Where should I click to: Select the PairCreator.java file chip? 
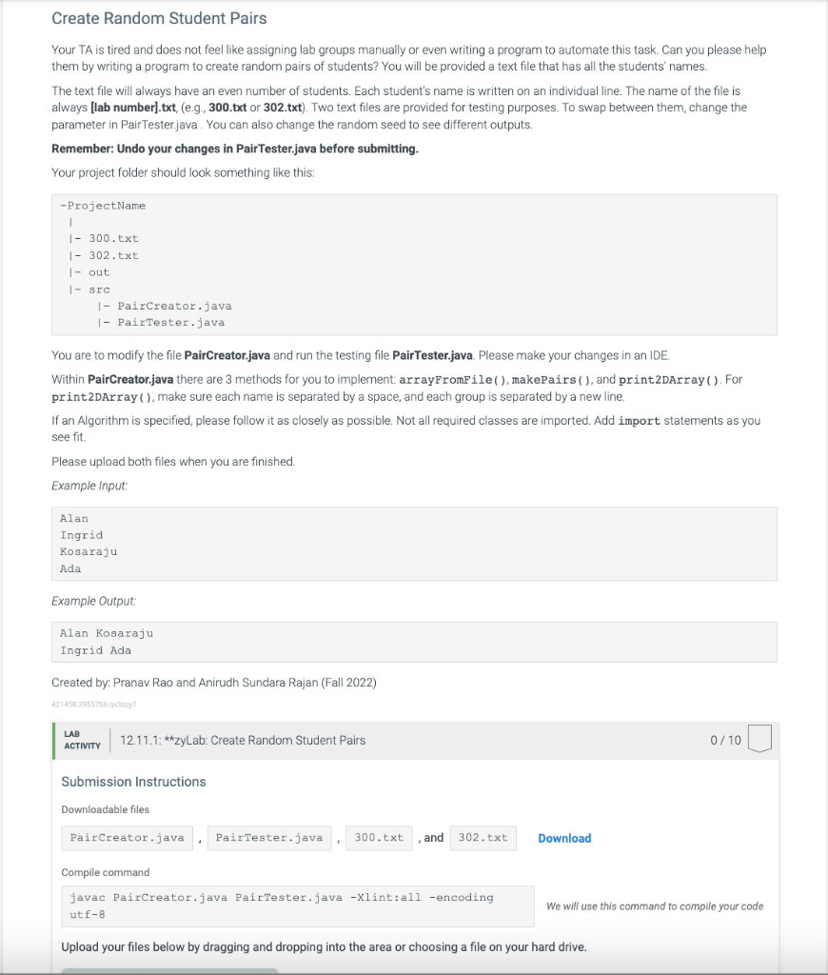coord(127,838)
